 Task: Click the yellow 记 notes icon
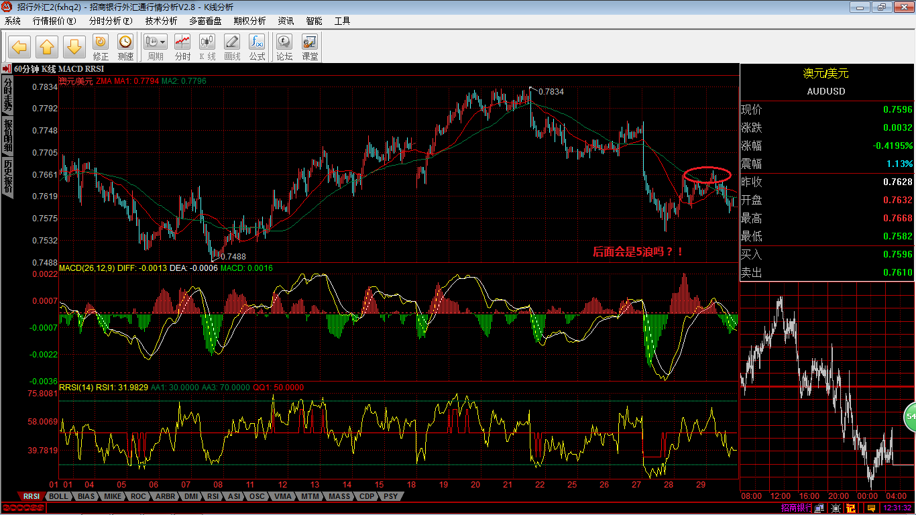(850, 508)
